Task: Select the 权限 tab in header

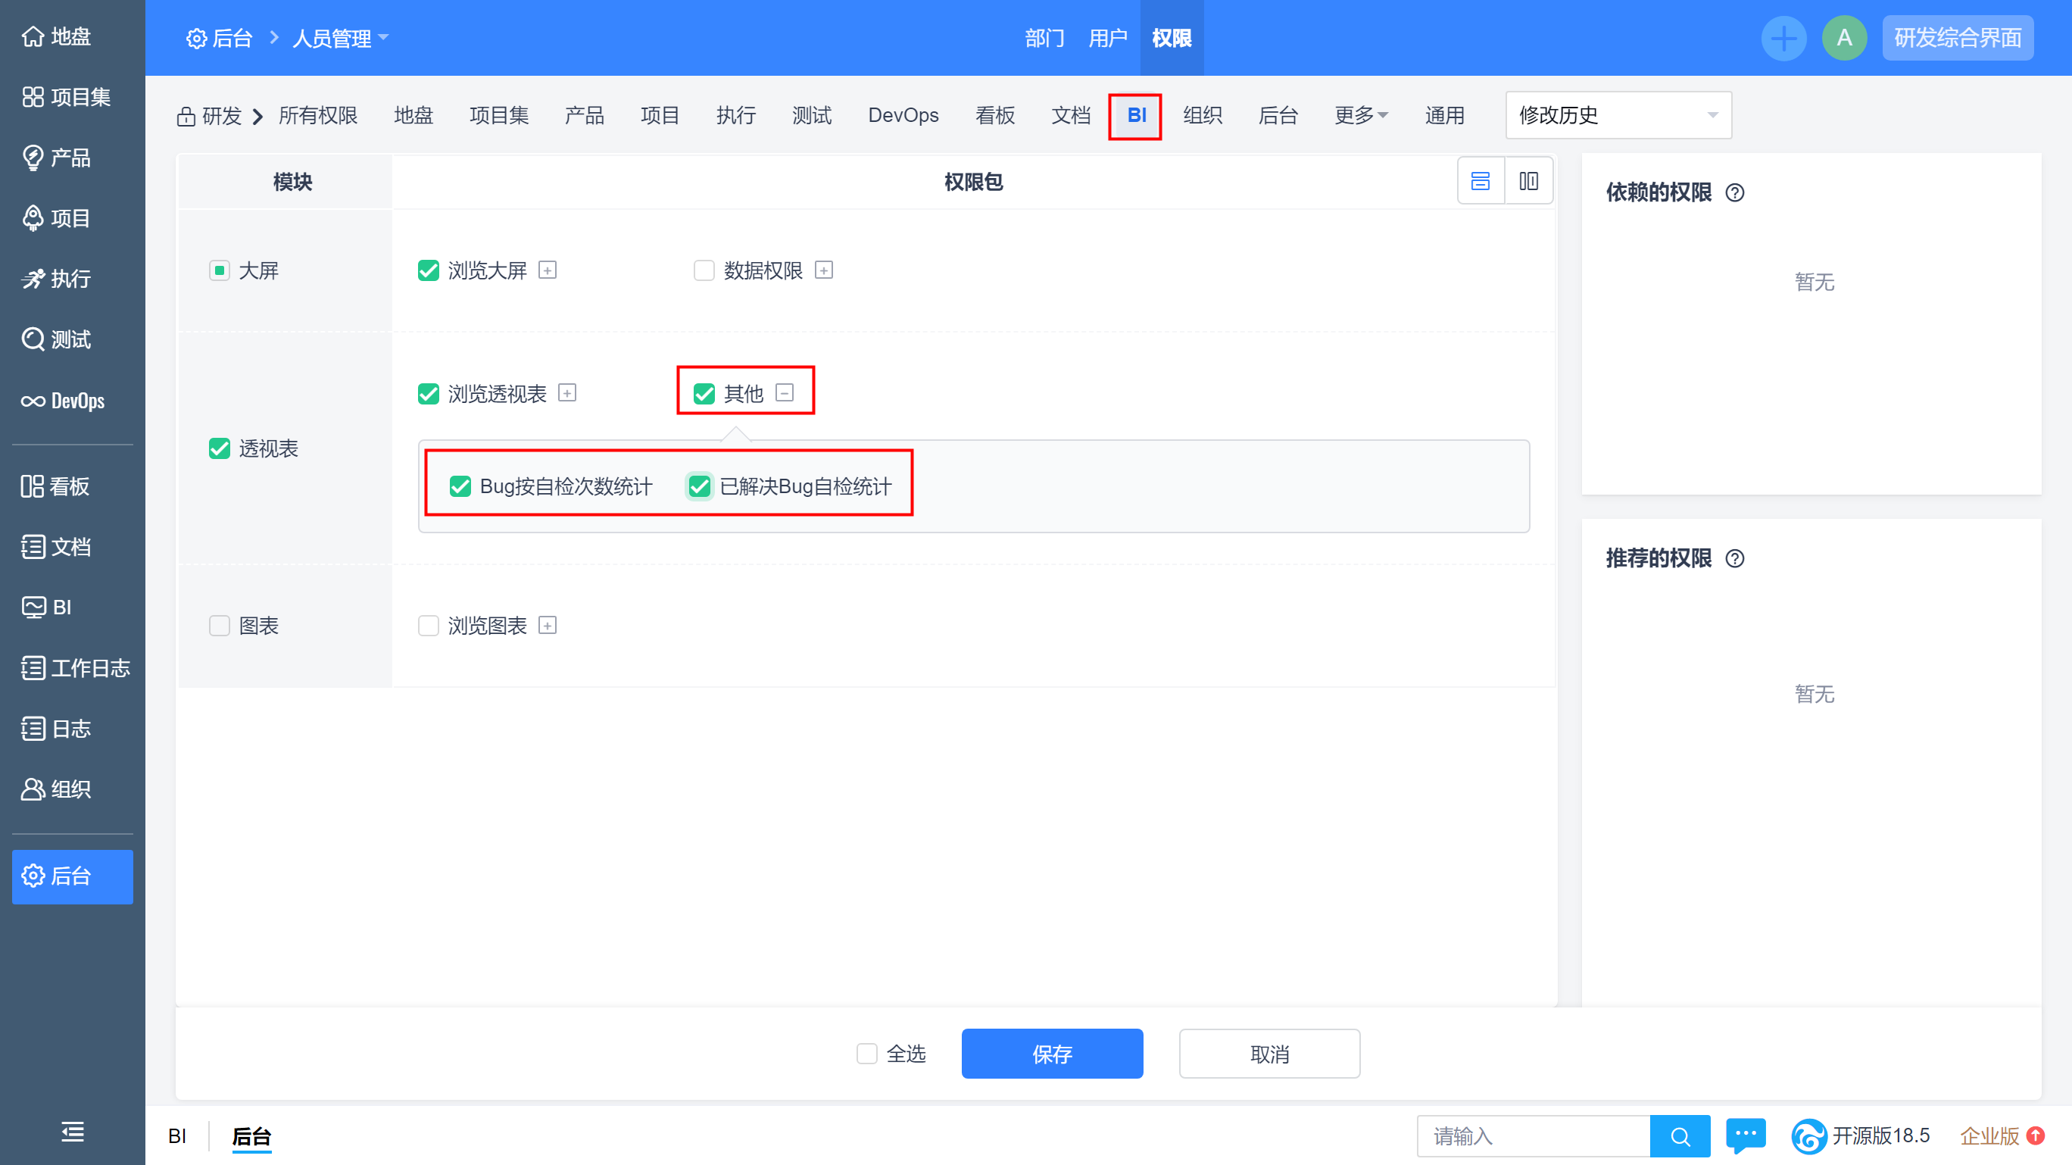Action: coord(1171,38)
